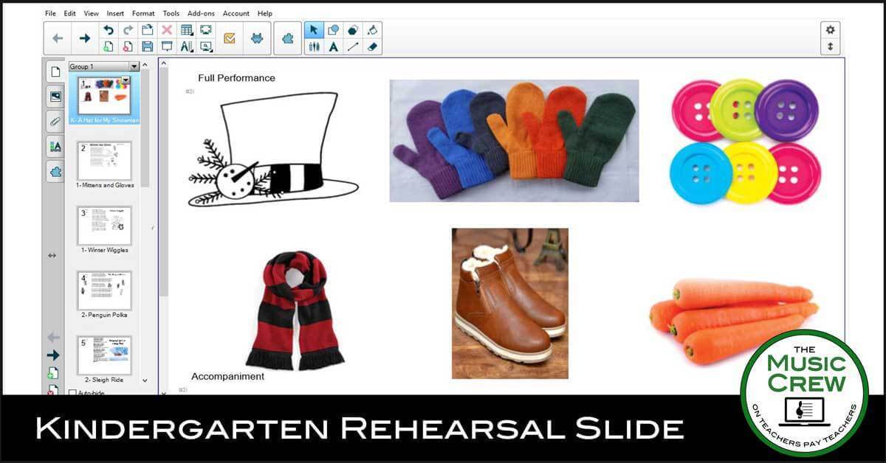
Task: Click the sidebar add page green icon
Action: point(52,373)
